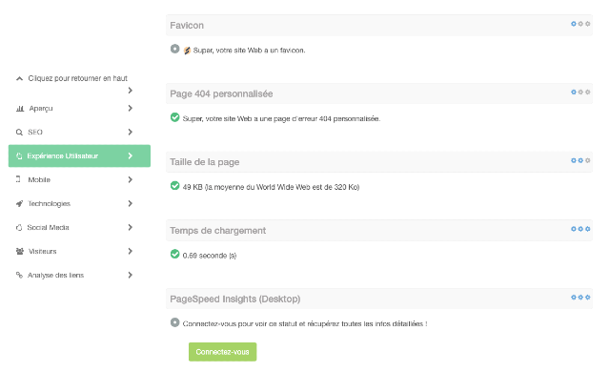
Task: Click the green check beside 0.69 seconde
Action: click(175, 254)
